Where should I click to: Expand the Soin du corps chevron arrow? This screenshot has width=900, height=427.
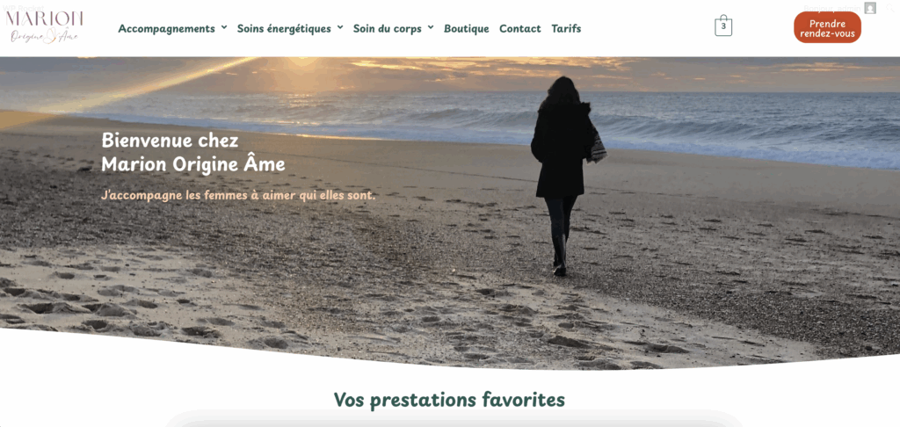click(431, 27)
